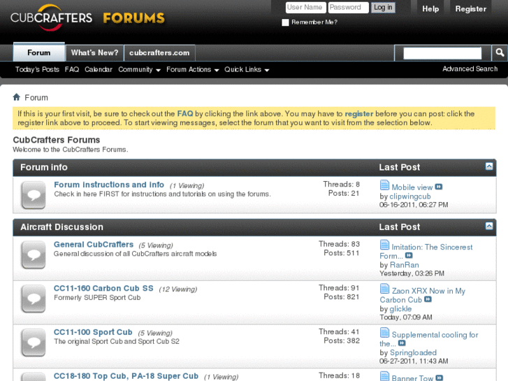Open the cubcrafters.com tab
508x381 pixels.
click(159, 52)
